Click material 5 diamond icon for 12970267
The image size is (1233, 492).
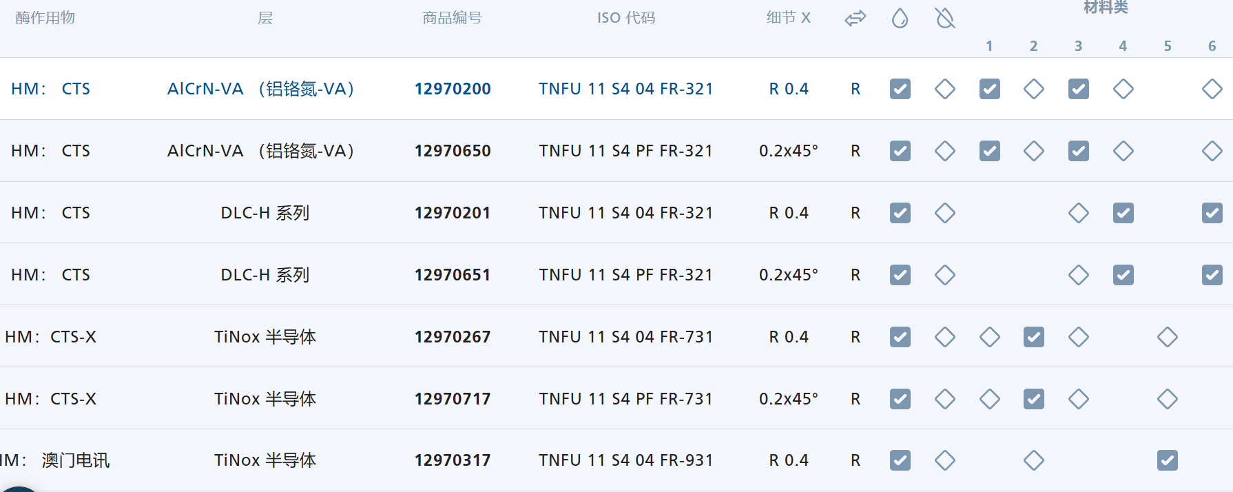click(1167, 337)
